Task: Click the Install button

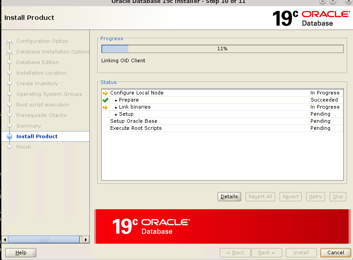Action: [x=301, y=252]
